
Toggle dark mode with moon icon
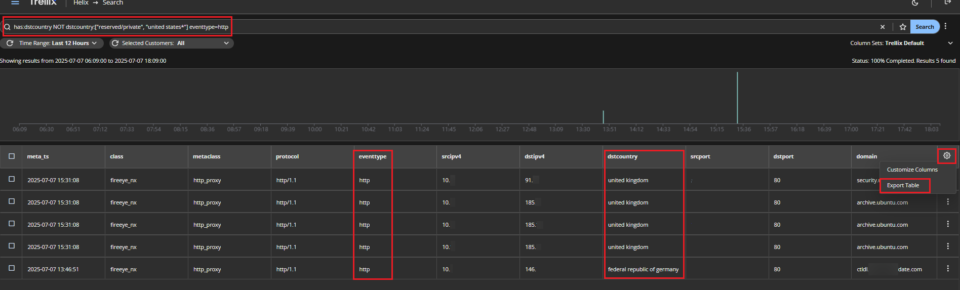(x=915, y=3)
